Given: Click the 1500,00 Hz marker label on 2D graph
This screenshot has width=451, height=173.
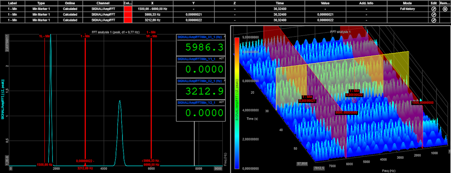Looking at the screenshot, I should [x=44, y=165].
